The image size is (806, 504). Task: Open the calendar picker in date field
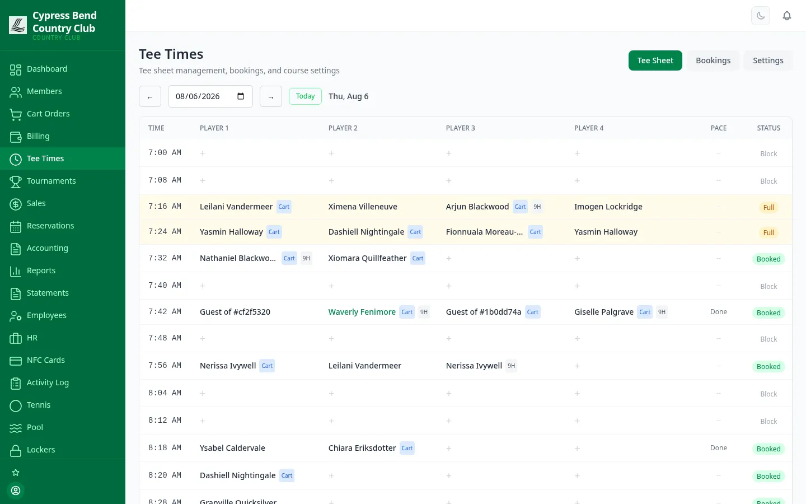241,96
